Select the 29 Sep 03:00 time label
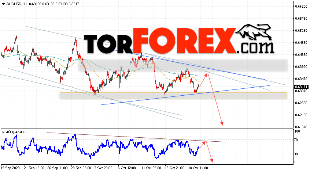This screenshot has width=310, height=172. [81, 168]
